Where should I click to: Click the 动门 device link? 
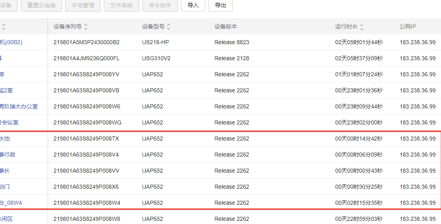click(x=5, y=187)
